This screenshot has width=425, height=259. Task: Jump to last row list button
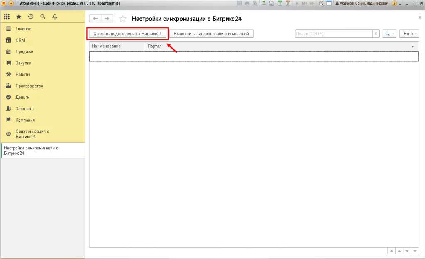(x=415, y=251)
